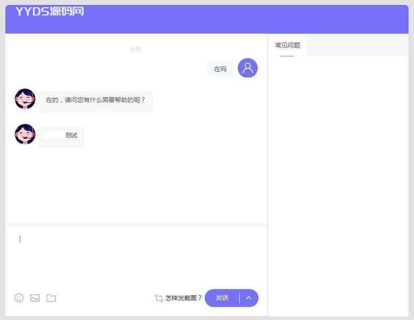Click the YYDS源码网 header title
The image size is (414, 320).
point(50,12)
